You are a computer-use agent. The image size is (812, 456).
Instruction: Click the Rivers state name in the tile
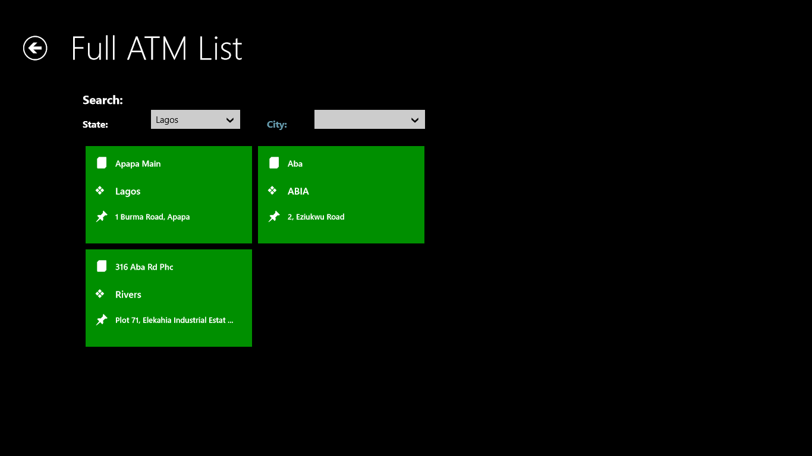point(128,294)
